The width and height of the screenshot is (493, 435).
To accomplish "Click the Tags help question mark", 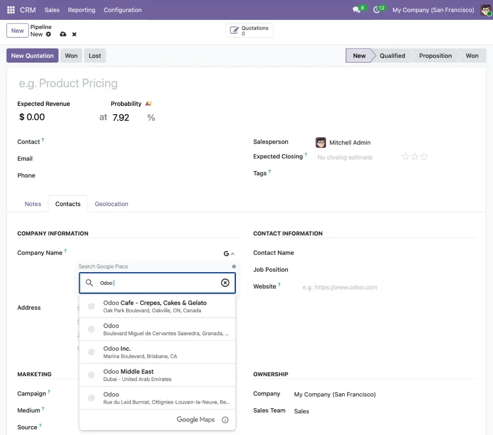I will coord(270,171).
